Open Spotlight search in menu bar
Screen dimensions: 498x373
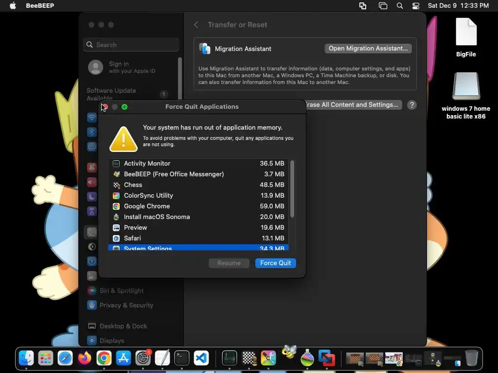tap(400, 6)
